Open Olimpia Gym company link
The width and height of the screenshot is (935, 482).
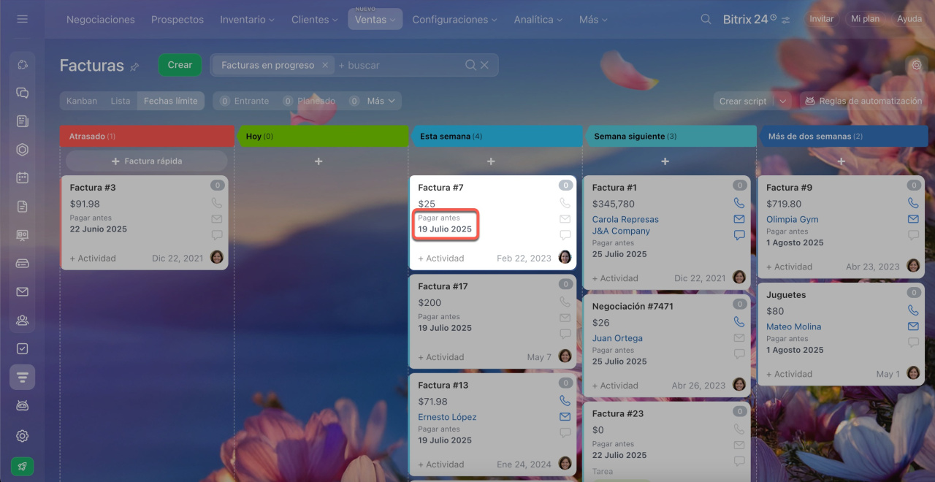793,219
